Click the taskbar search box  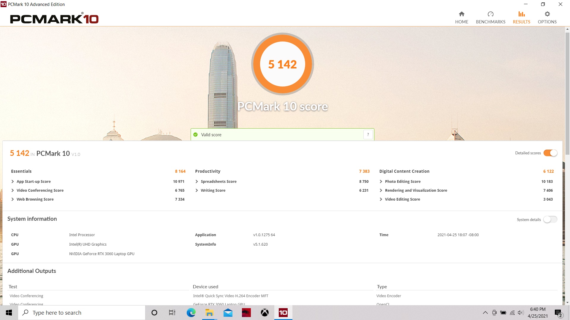pyautogui.click(x=82, y=313)
